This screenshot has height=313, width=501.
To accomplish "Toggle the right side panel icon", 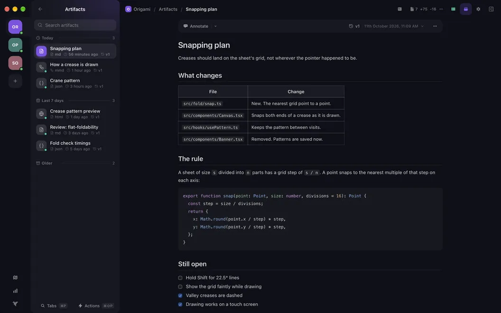I will [491, 9].
